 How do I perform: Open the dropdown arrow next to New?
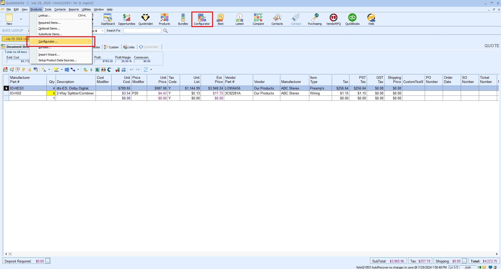click(21, 19)
